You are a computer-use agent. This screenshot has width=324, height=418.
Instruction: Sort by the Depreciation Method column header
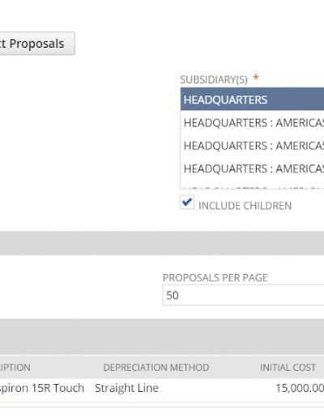point(156,367)
